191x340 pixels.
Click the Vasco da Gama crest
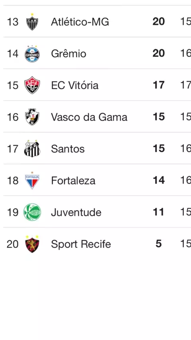coord(32,117)
